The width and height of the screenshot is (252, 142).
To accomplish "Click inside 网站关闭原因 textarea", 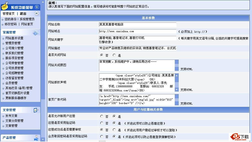I will [x=137, y=65].
